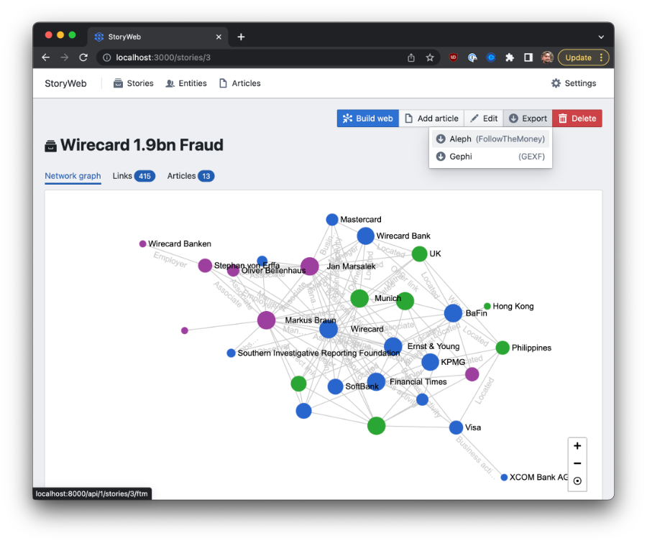Click the download icon next to Aleph entry
Screen dimensions: 647x543
click(x=440, y=139)
